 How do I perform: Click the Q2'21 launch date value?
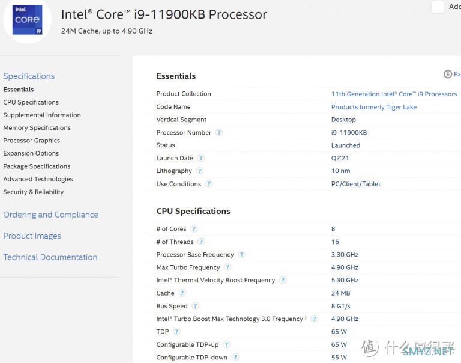(x=340, y=158)
